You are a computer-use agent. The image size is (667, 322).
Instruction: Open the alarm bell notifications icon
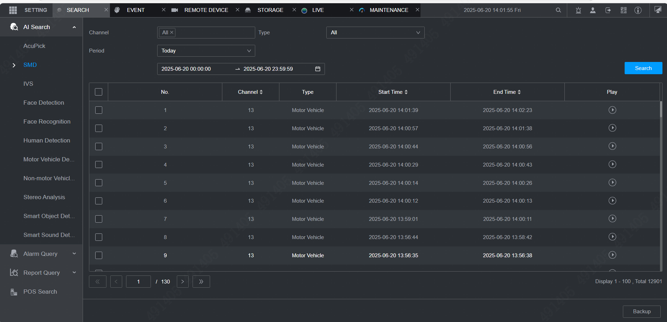click(578, 10)
